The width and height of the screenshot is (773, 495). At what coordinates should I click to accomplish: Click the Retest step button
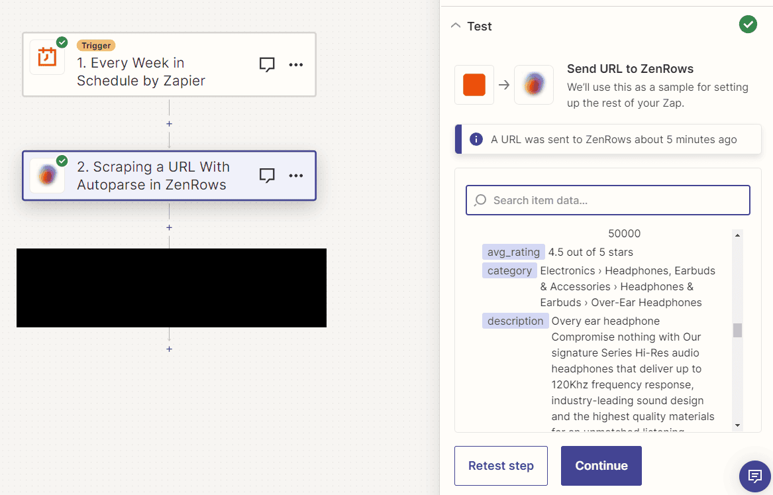tap(501, 466)
